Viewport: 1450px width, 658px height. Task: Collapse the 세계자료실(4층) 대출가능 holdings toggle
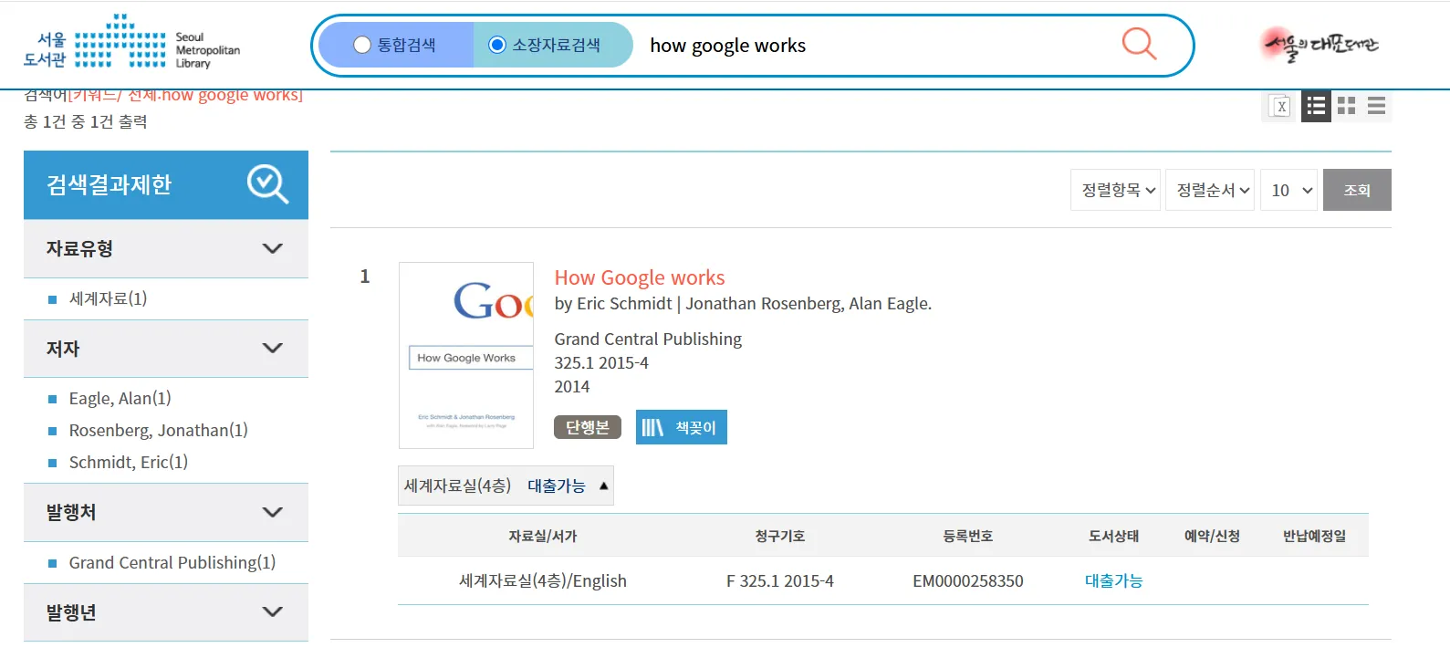(506, 486)
